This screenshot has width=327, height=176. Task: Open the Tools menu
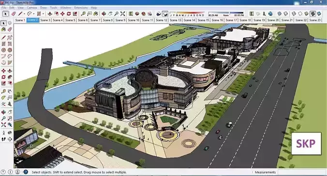pos(54,8)
